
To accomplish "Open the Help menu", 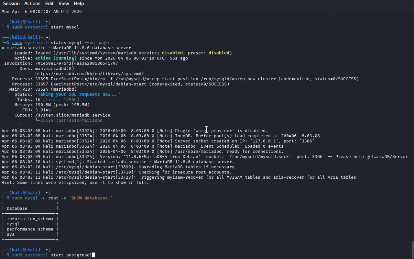I will tap(79, 4).
